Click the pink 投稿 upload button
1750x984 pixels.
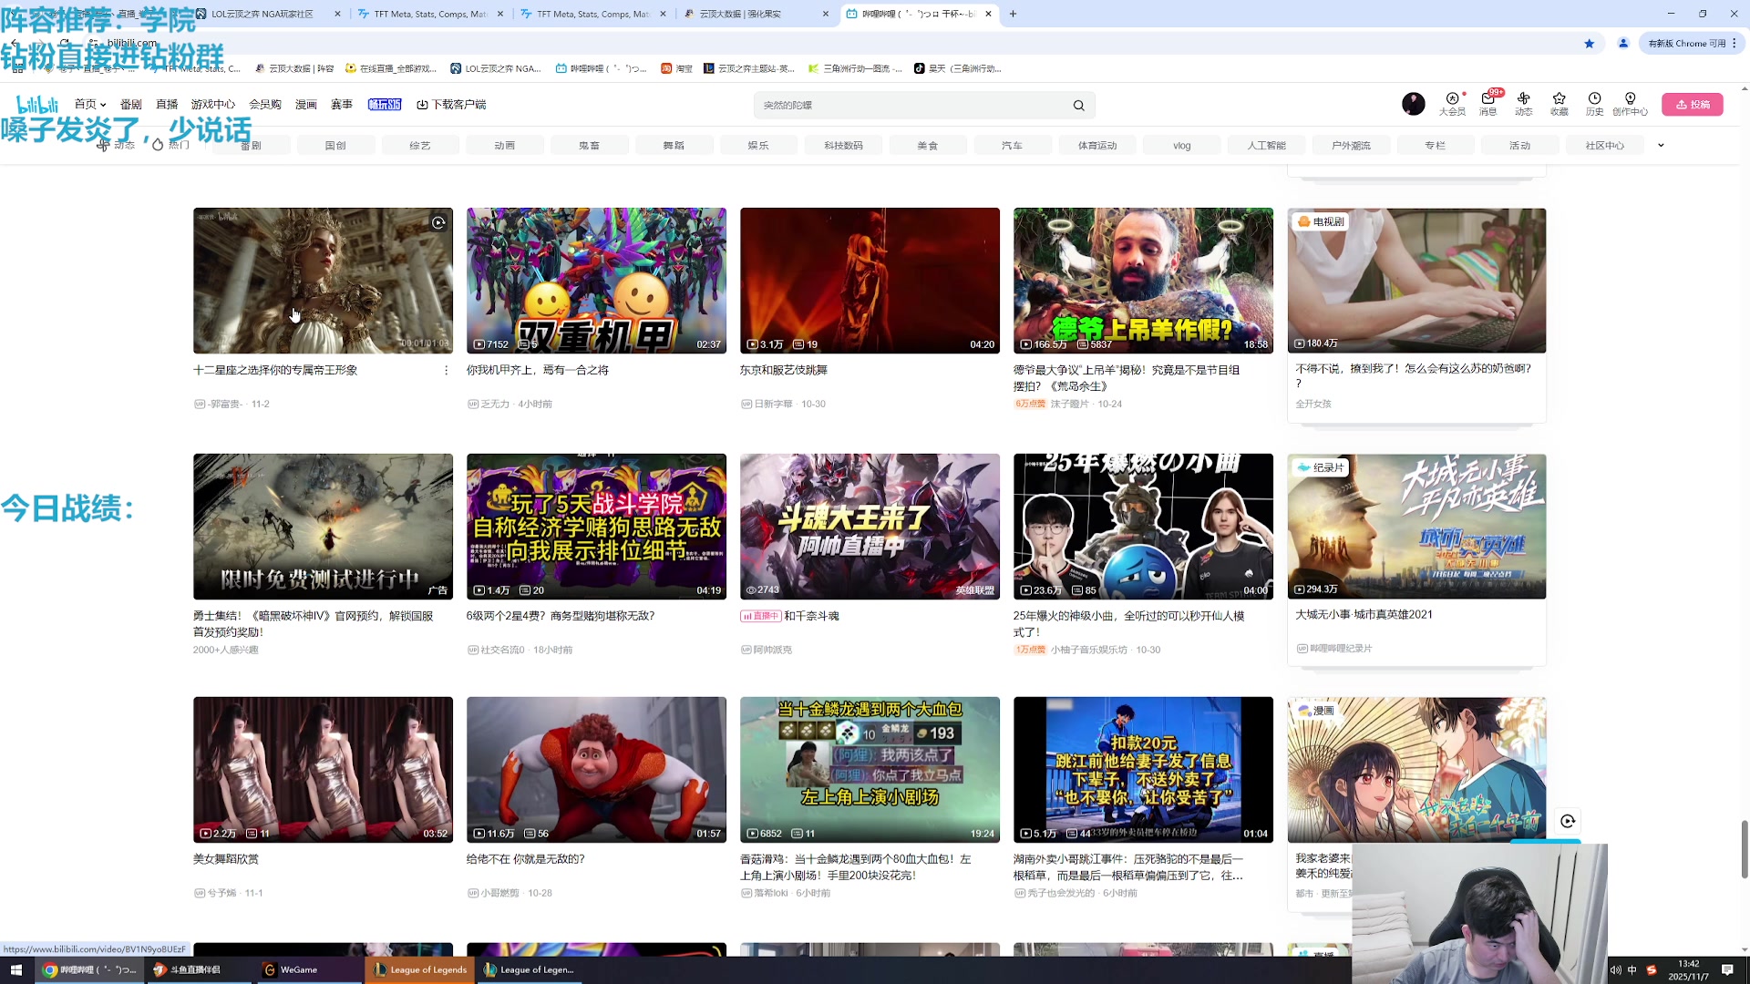pyautogui.click(x=1692, y=104)
